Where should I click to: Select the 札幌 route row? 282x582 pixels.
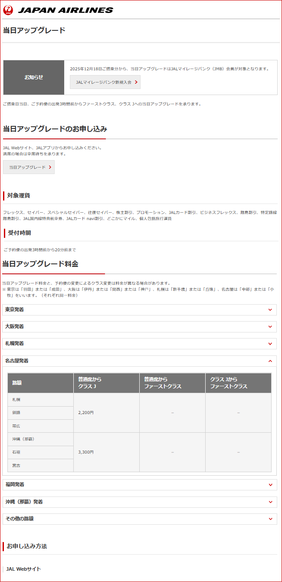point(40,399)
